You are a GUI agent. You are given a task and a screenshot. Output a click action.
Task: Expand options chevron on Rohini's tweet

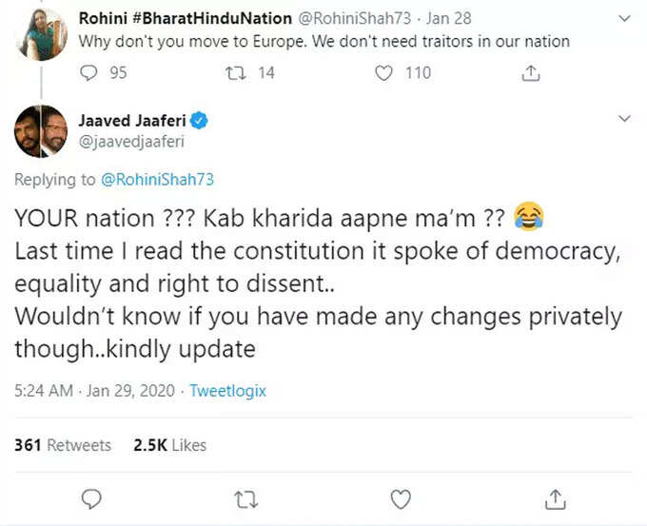[x=625, y=19]
